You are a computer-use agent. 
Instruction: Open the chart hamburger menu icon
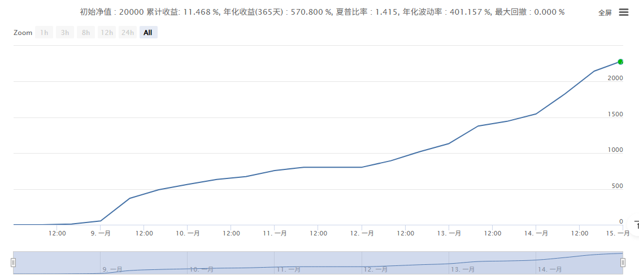(x=624, y=12)
